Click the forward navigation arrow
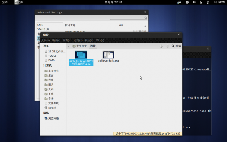The height and width of the screenshot is (142, 227). coord(168,46)
